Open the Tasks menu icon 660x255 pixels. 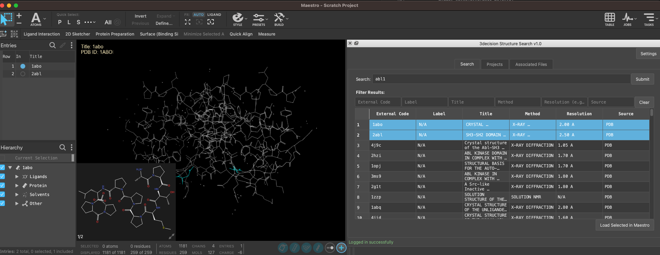pos(649,19)
